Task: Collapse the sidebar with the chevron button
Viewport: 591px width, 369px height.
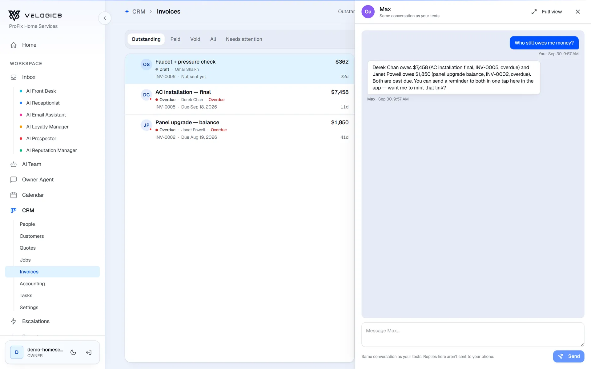Action: [105, 18]
